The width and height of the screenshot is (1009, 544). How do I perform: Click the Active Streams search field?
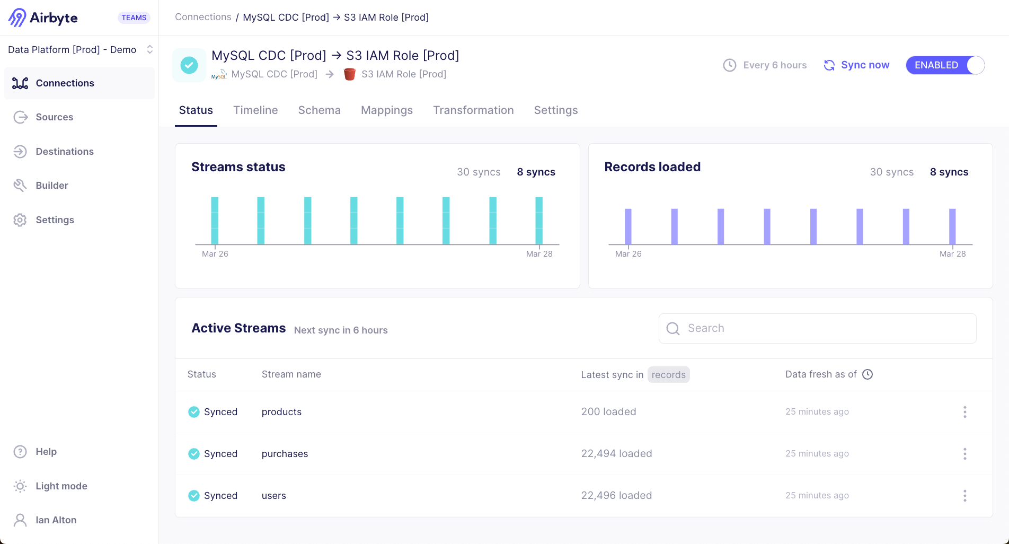[x=817, y=328]
